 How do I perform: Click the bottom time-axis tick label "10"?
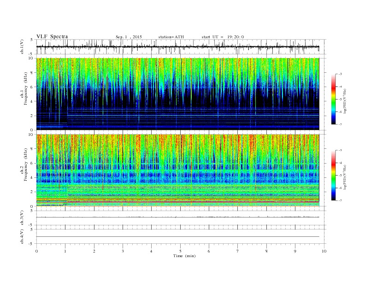click(324, 251)
